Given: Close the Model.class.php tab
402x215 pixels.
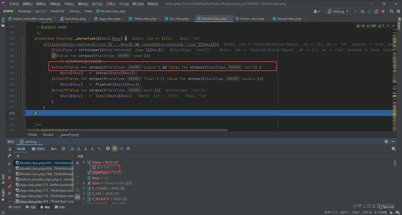Looking at the screenshot, I should coord(230,19).
